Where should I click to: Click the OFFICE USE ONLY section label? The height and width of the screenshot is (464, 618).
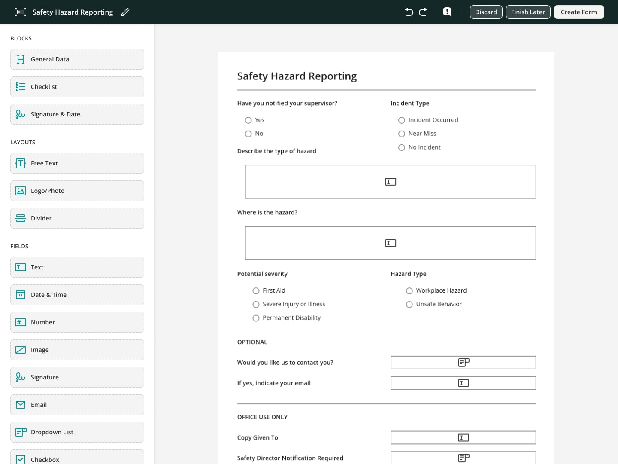pos(263,417)
